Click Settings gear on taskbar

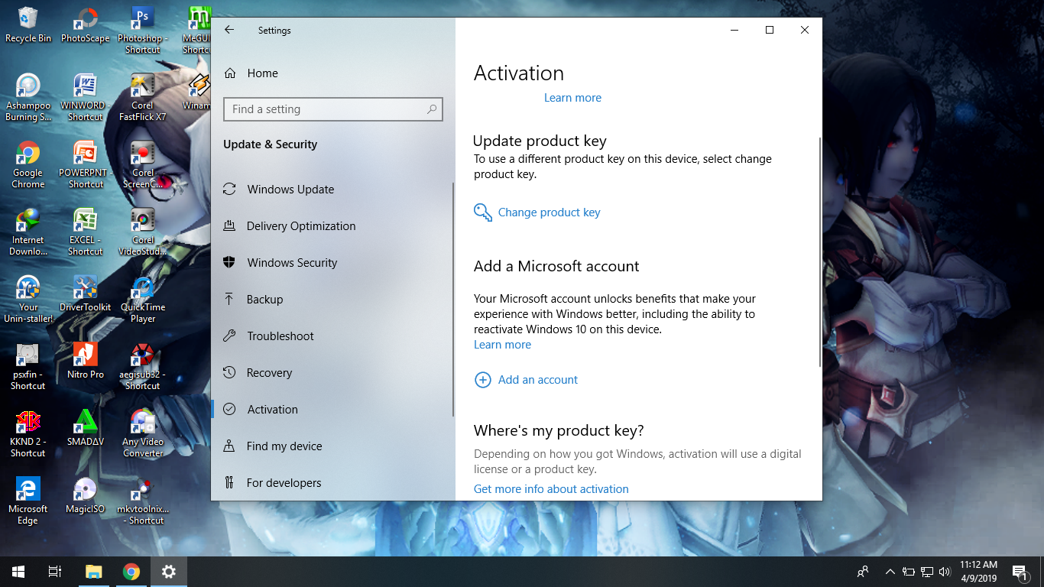[169, 572]
